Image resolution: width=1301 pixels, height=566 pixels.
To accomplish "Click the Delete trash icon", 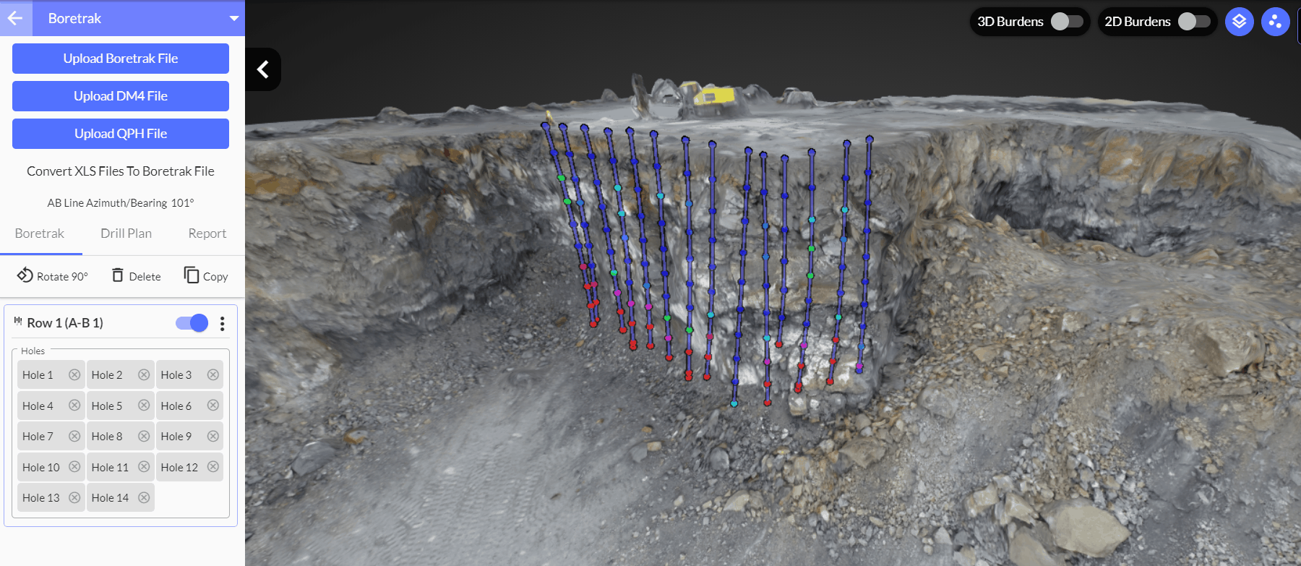I will (118, 275).
